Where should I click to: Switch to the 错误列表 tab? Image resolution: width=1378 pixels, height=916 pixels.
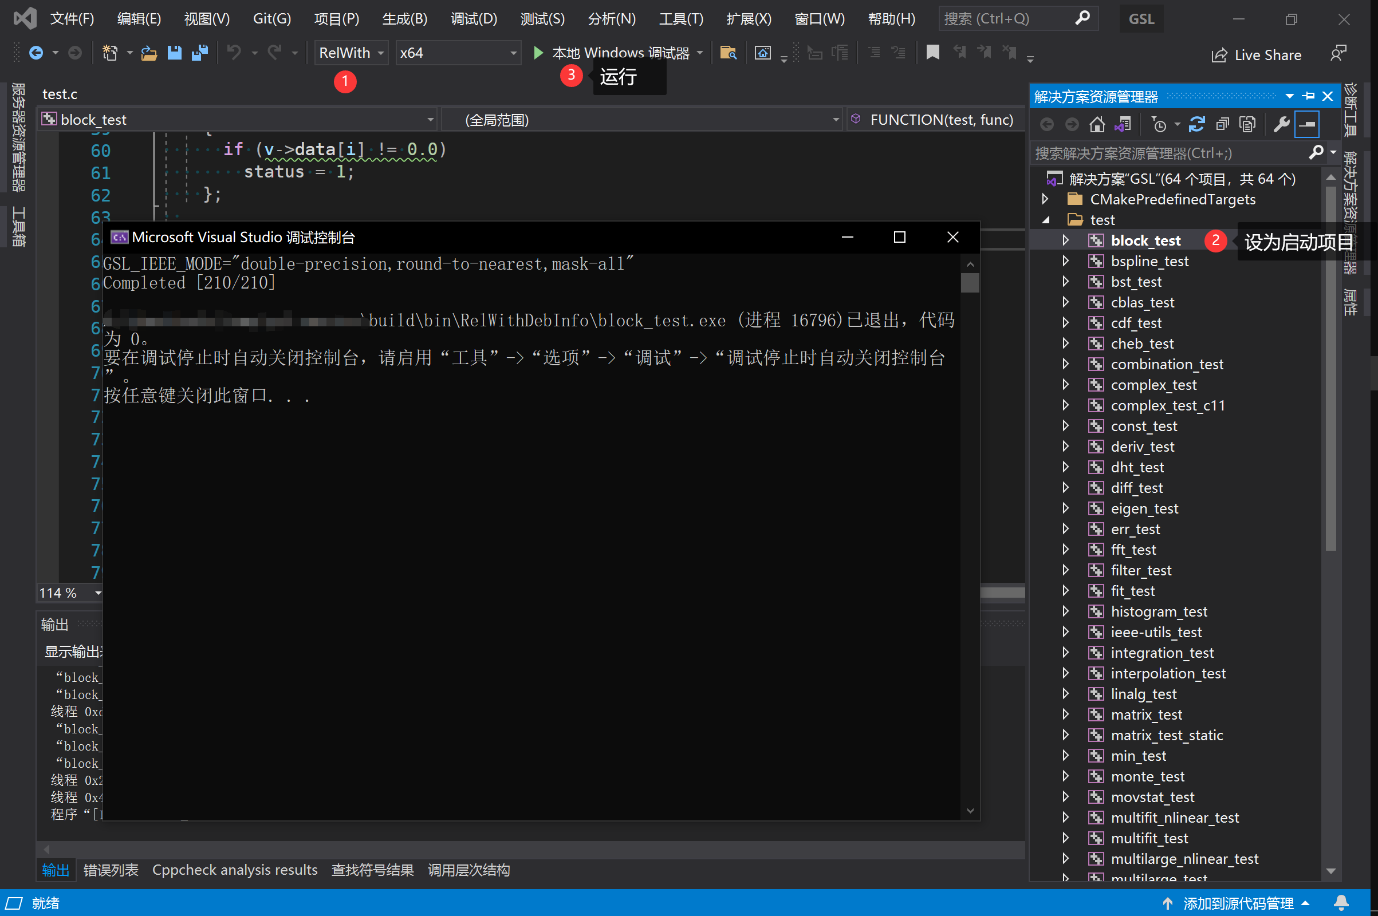pos(110,870)
